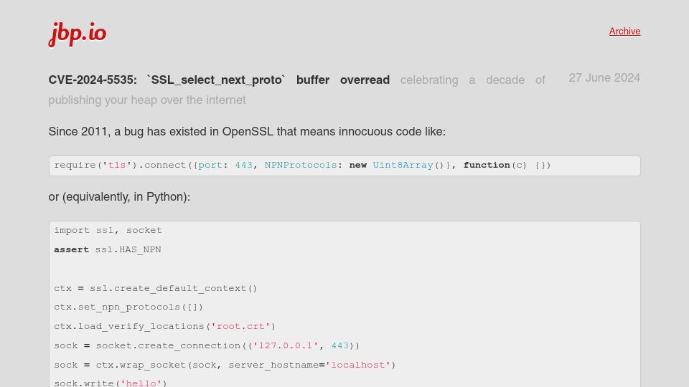Click the CVE-2024-5535 post title
This screenshot has width=689, height=387.
[219, 80]
